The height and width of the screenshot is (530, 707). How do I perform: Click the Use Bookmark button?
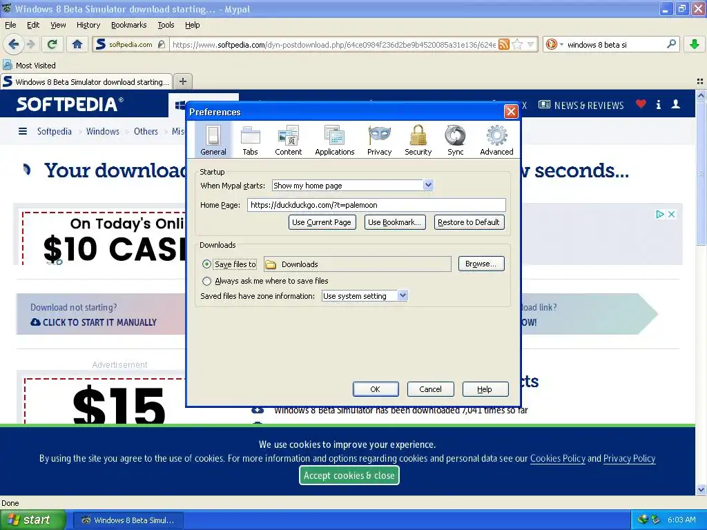pos(394,222)
